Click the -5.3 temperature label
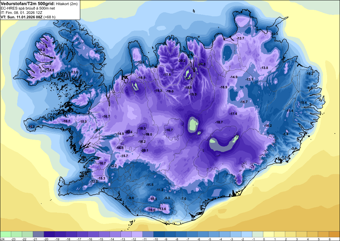The width and height of the screenshot is (340, 241). (x=167, y=198)
